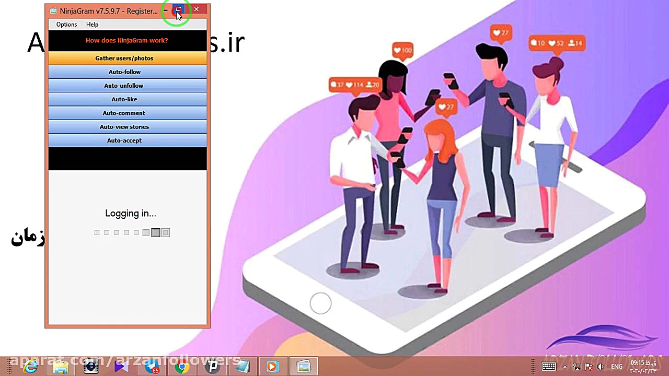Open the 'How does NinjaGram work?' link
669x376 pixels.
(x=127, y=40)
